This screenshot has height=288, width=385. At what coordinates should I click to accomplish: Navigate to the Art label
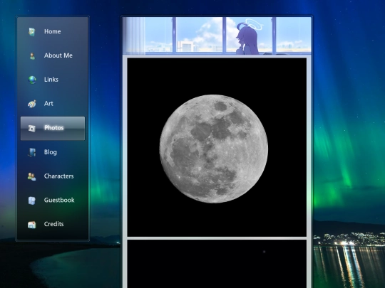tap(48, 104)
